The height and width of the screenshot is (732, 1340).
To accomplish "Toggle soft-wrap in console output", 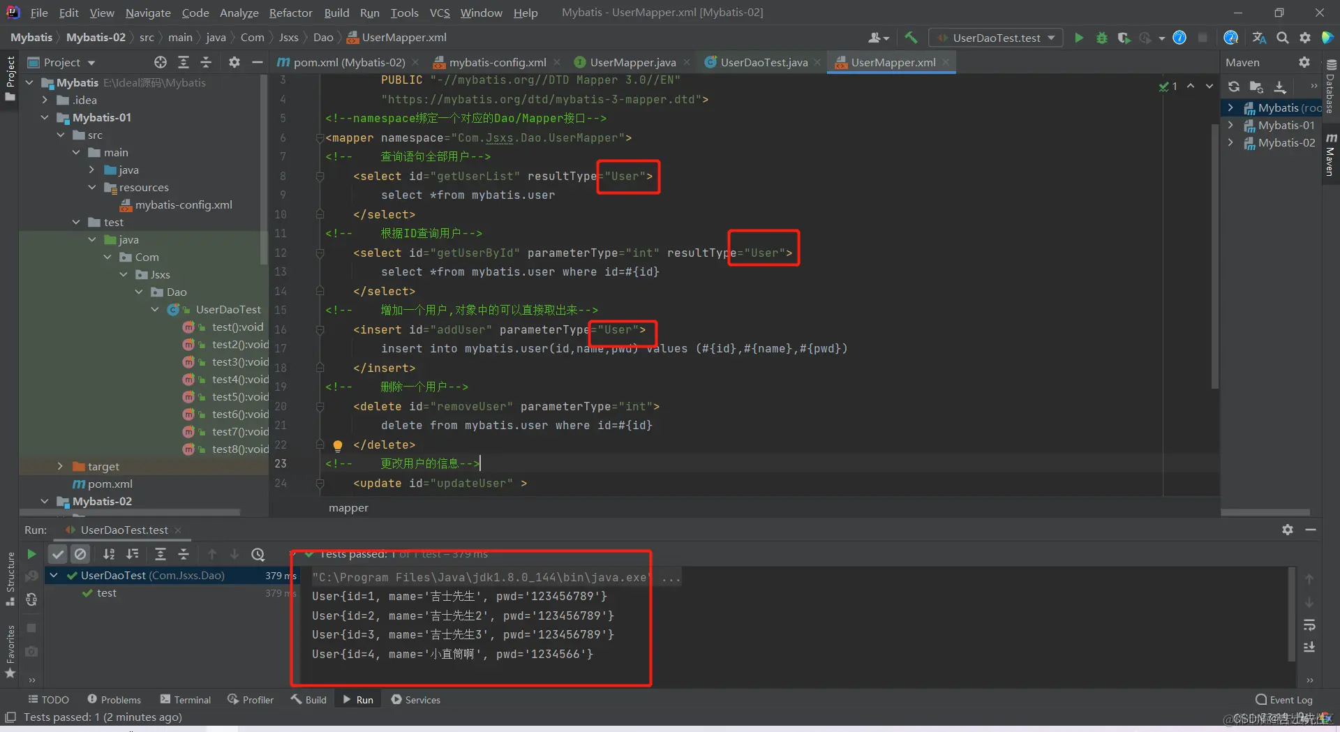I will pyautogui.click(x=1309, y=625).
